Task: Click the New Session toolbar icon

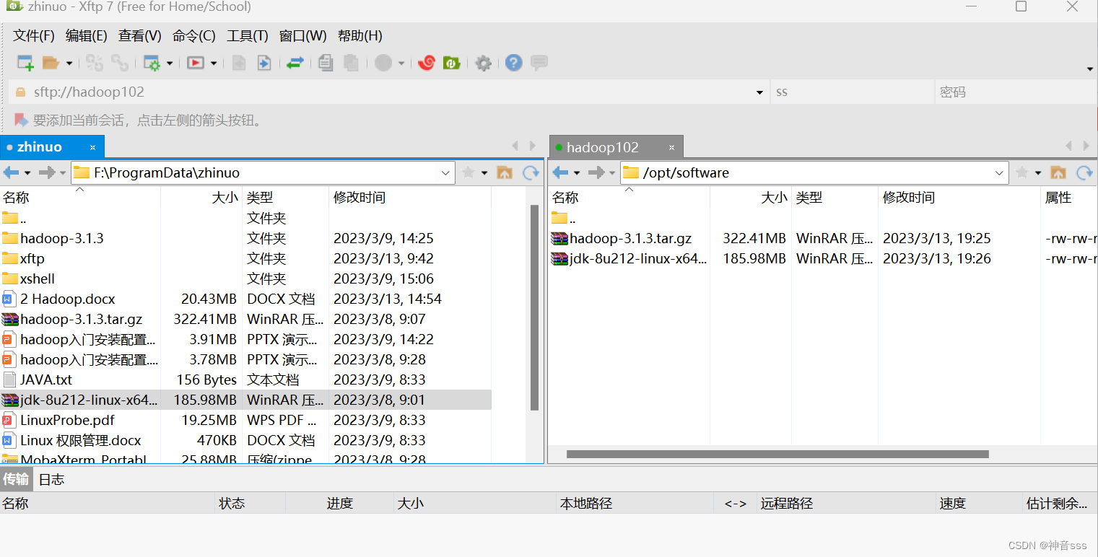Action: [x=25, y=63]
